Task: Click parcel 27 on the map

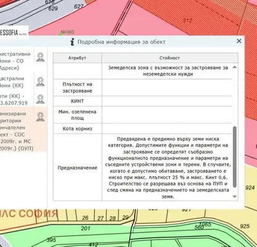Action: [101, 218]
